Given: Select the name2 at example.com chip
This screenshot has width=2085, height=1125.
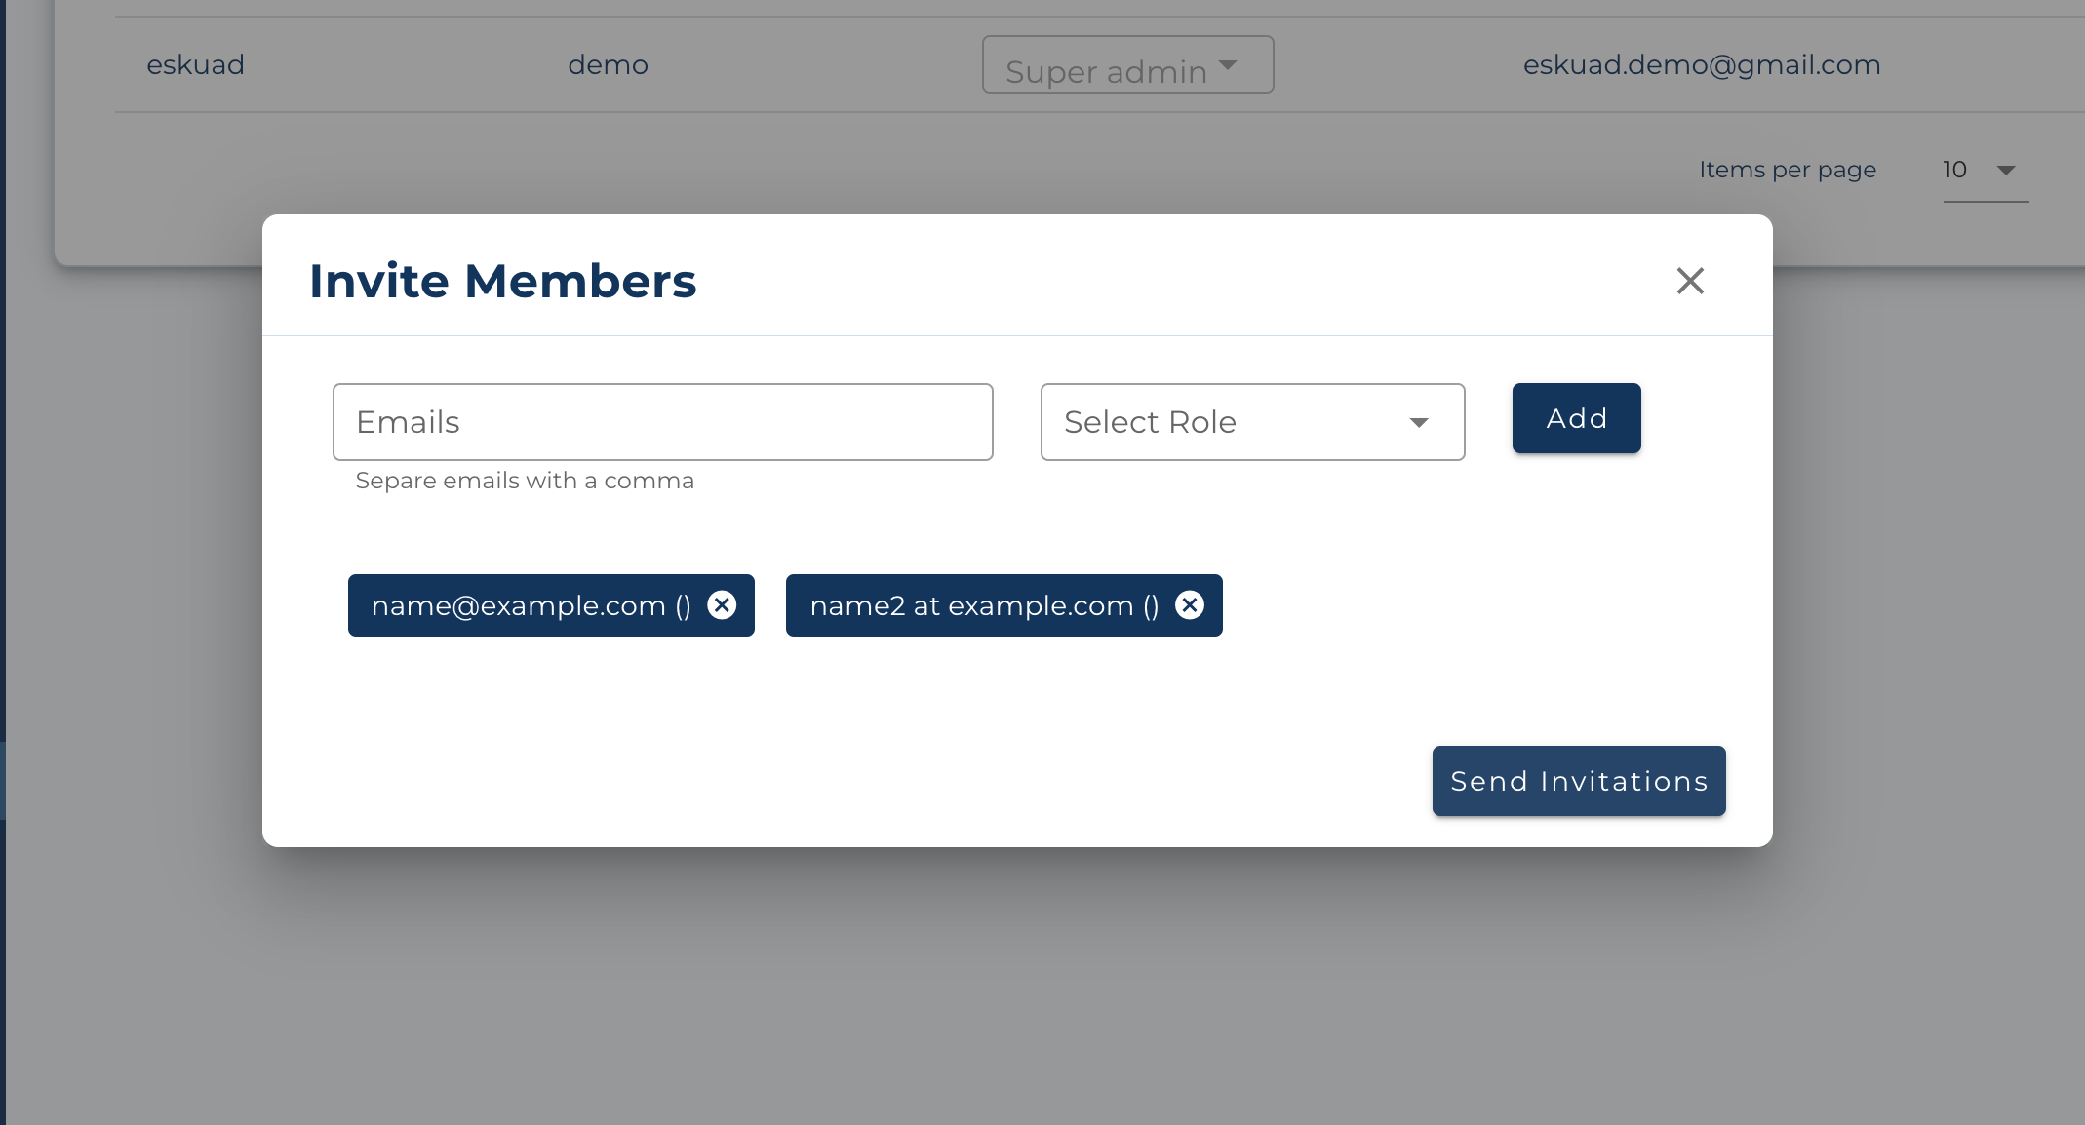Looking at the screenshot, I should coord(984,605).
